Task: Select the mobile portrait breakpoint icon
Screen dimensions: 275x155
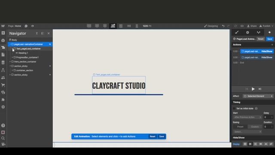Action: [137, 26]
